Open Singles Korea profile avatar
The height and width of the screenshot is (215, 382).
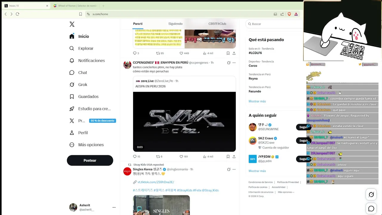tap(127, 171)
